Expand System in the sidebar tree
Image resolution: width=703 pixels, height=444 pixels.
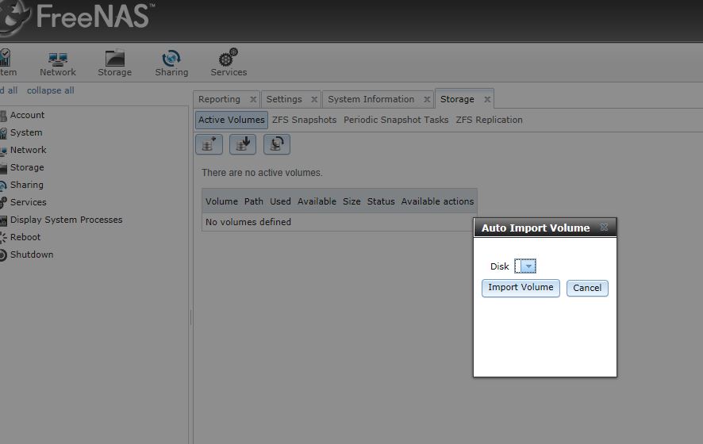pos(26,132)
